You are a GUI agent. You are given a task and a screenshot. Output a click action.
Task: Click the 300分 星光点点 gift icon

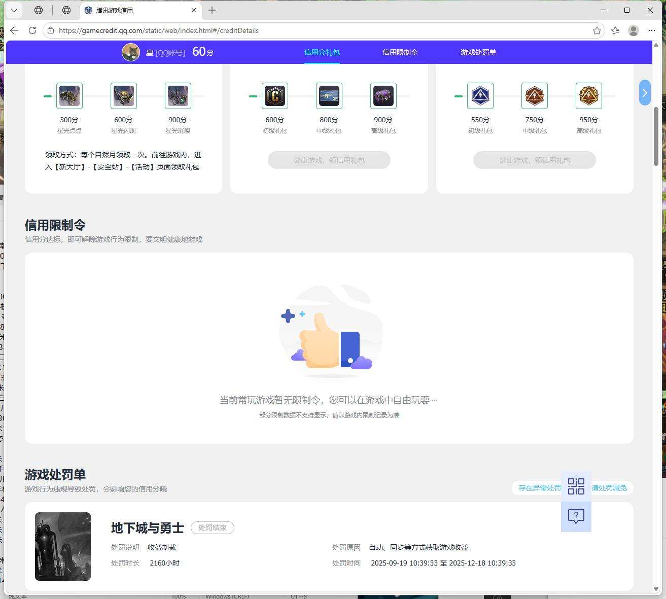[x=69, y=96]
